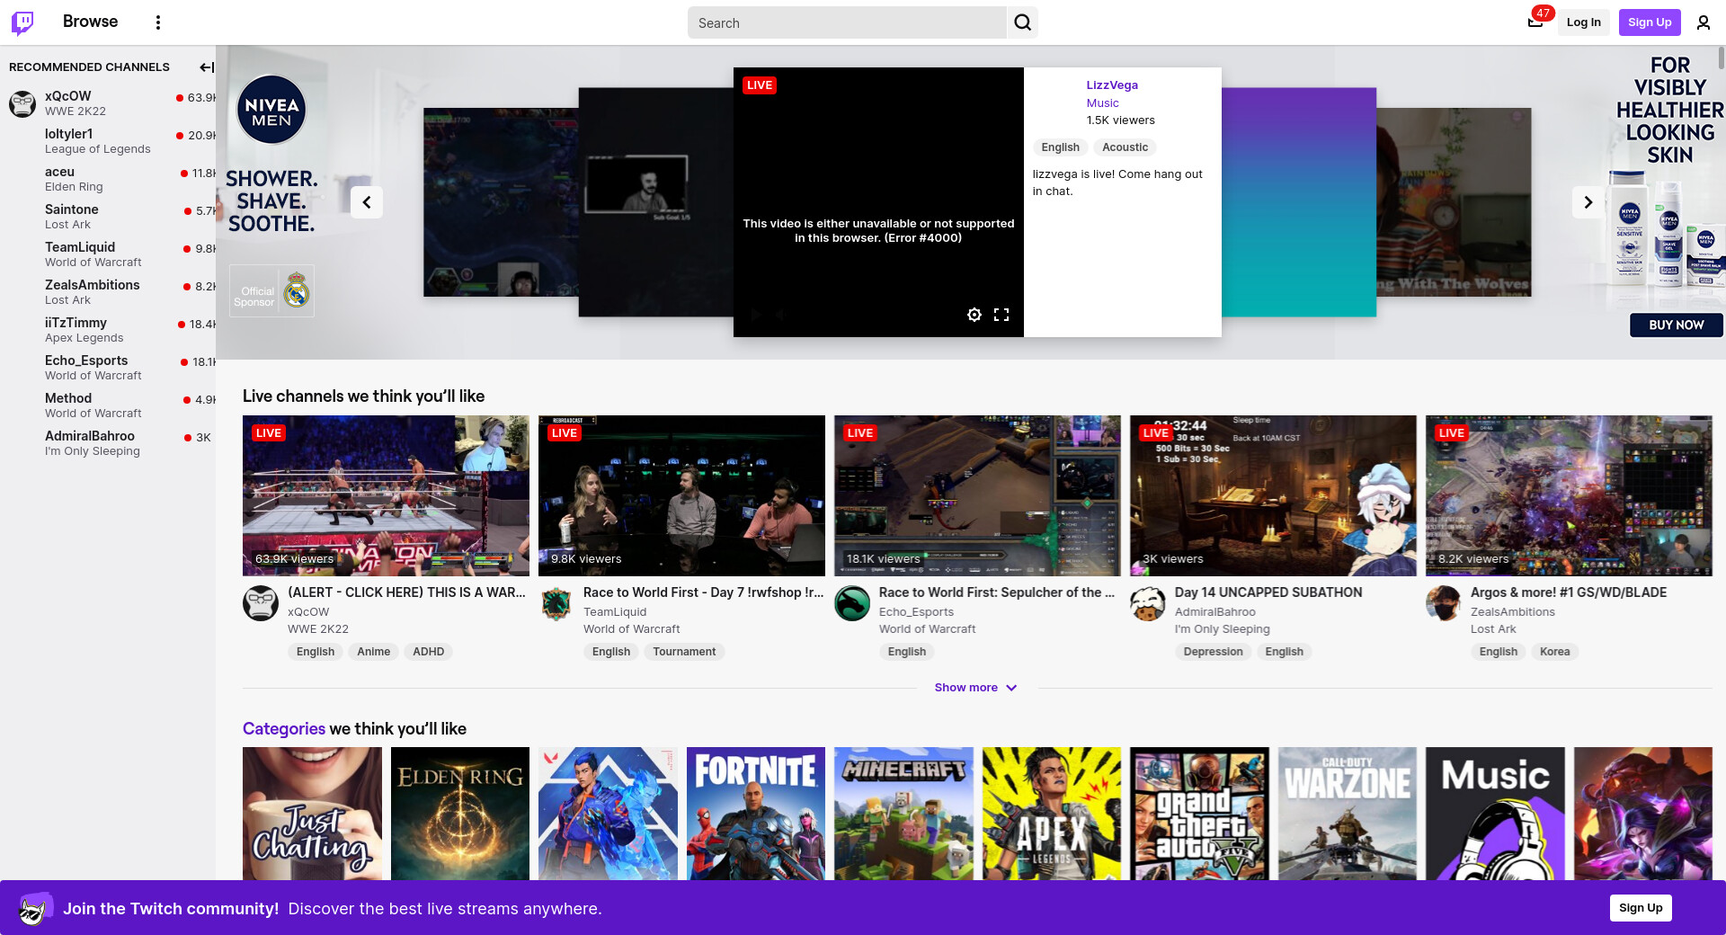Open the notifications inbox with 47 badge
This screenshot has height=935, width=1726.
pos(1535,22)
